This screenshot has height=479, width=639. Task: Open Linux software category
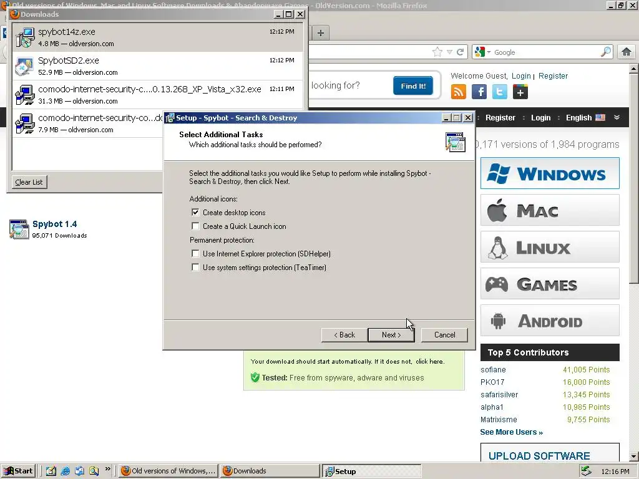(550, 247)
